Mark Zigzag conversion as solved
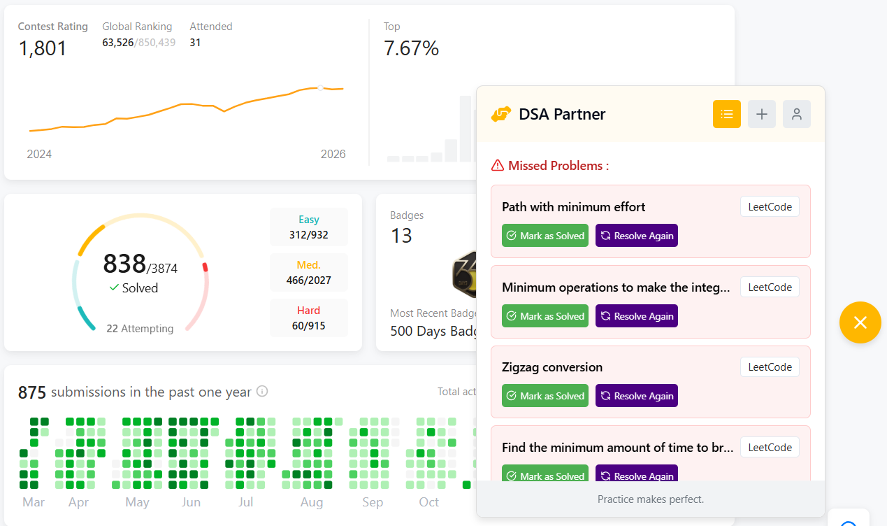The height and width of the screenshot is (526, 887). 545,396
